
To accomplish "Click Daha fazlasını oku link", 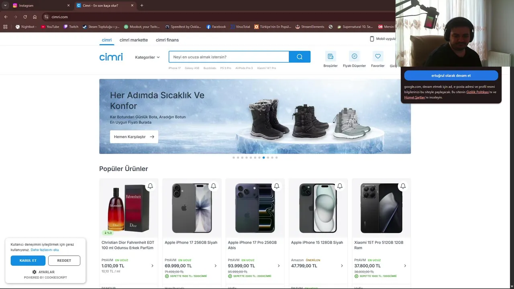I will [45, 250].
